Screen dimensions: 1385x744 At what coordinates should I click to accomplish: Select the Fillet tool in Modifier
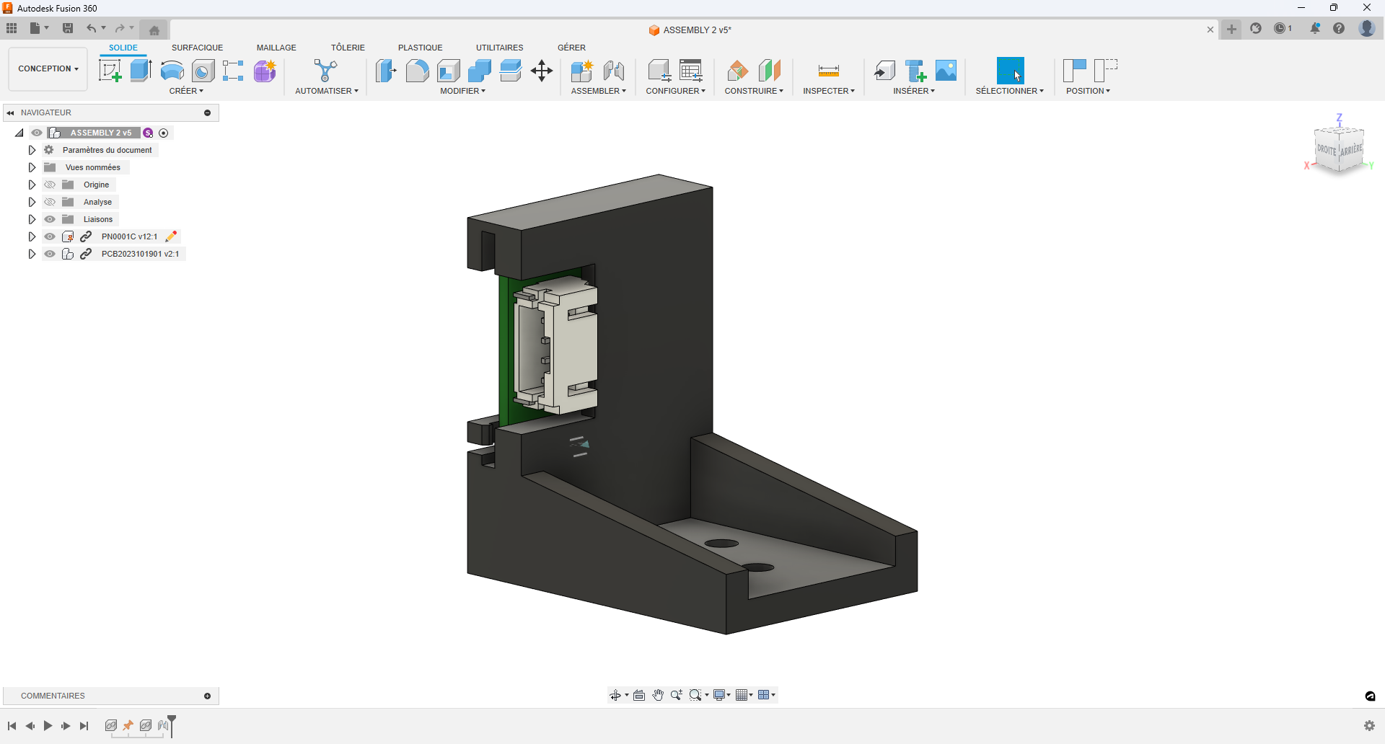[x=417, y=71]
